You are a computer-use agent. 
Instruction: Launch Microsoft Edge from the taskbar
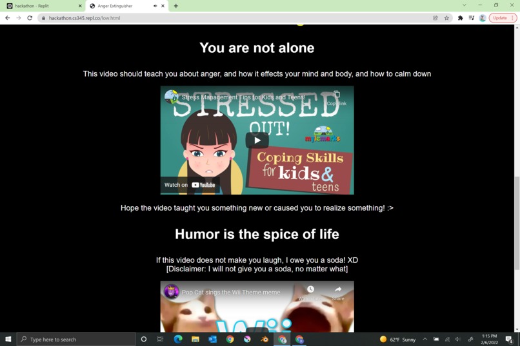178,339
